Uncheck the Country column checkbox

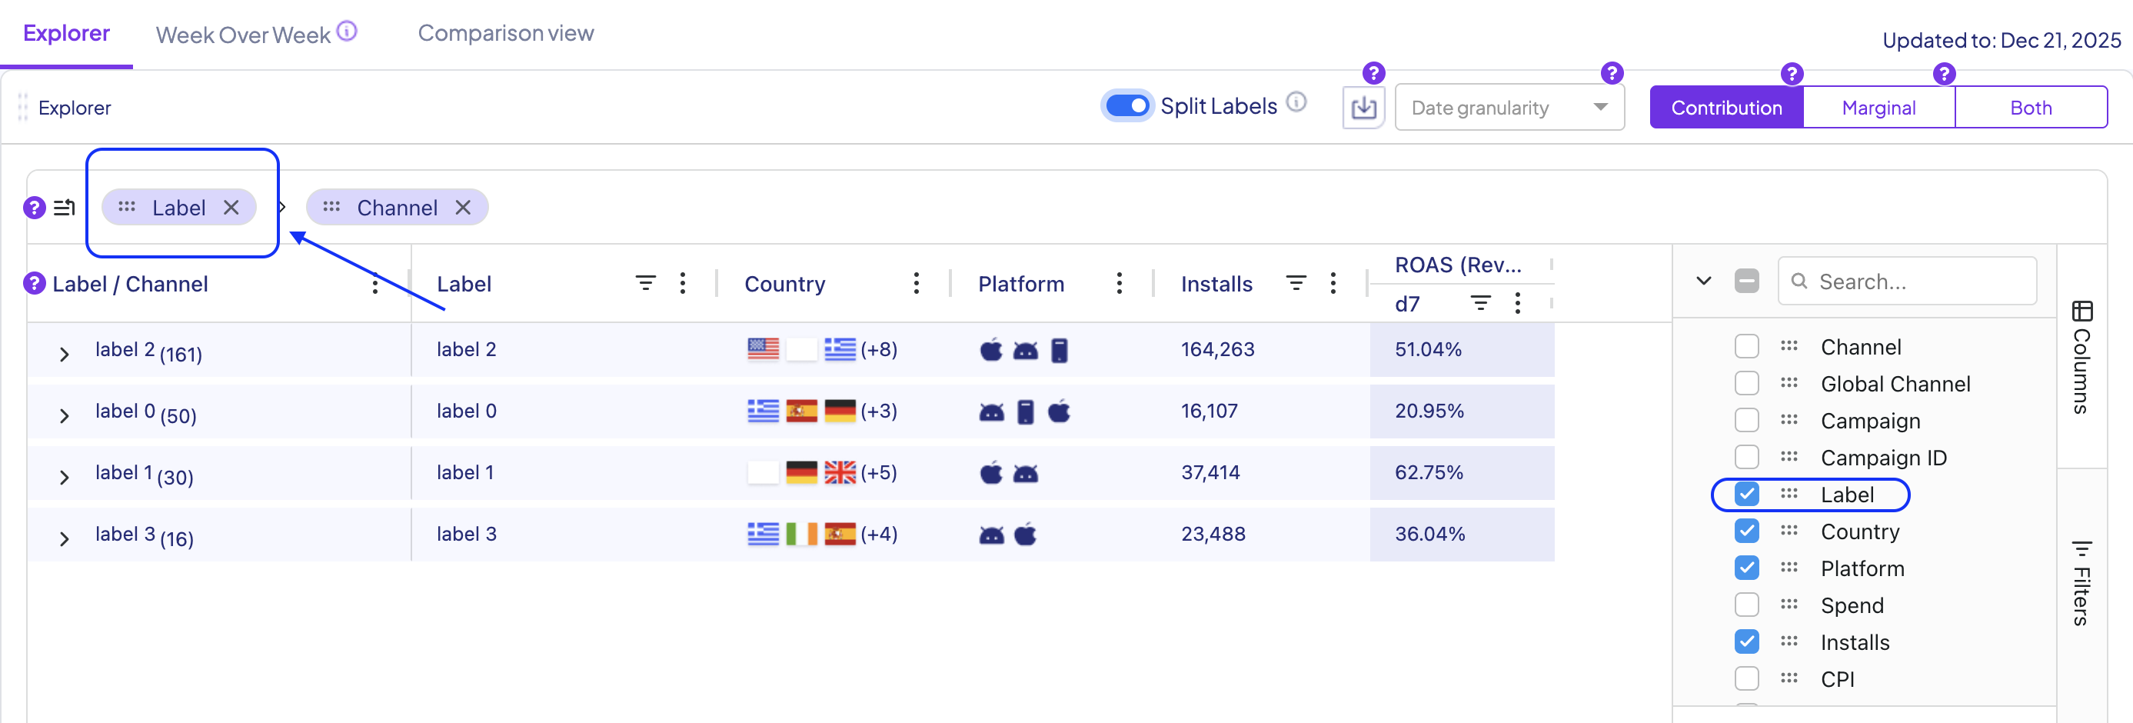tap(1746, 531)
